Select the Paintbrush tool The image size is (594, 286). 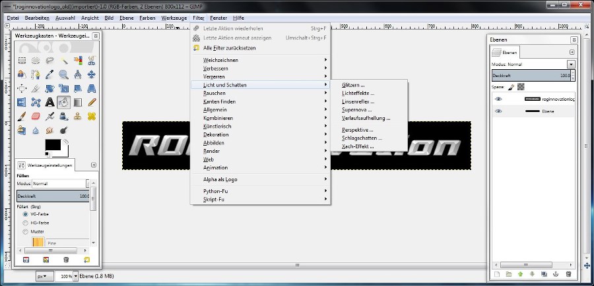pos(22,116)
